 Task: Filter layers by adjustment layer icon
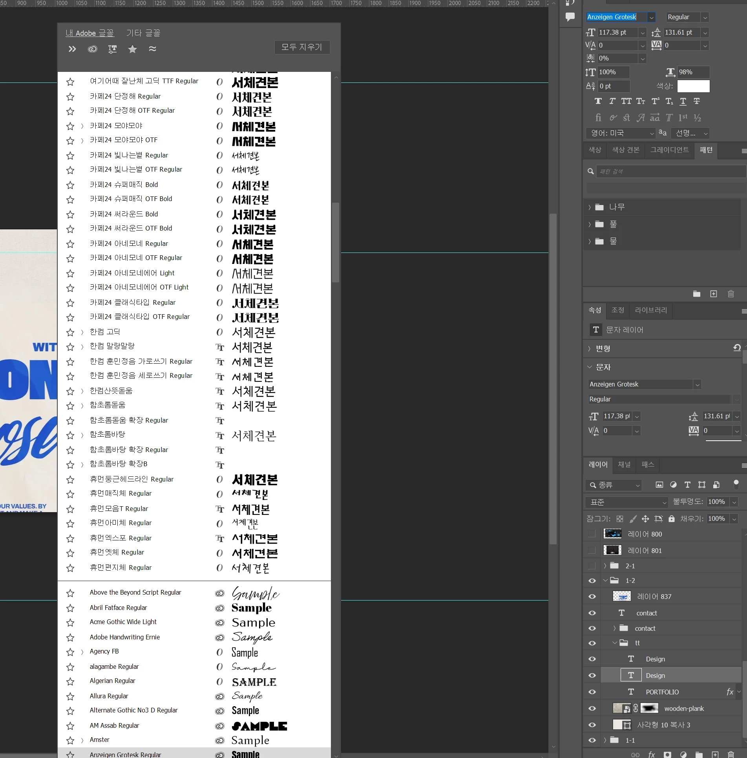pyautogui.click(x=674, y=485)
